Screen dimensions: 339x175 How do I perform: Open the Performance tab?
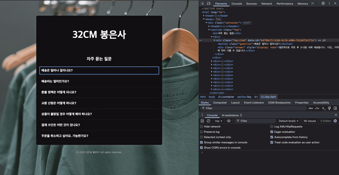click(285, 4)
